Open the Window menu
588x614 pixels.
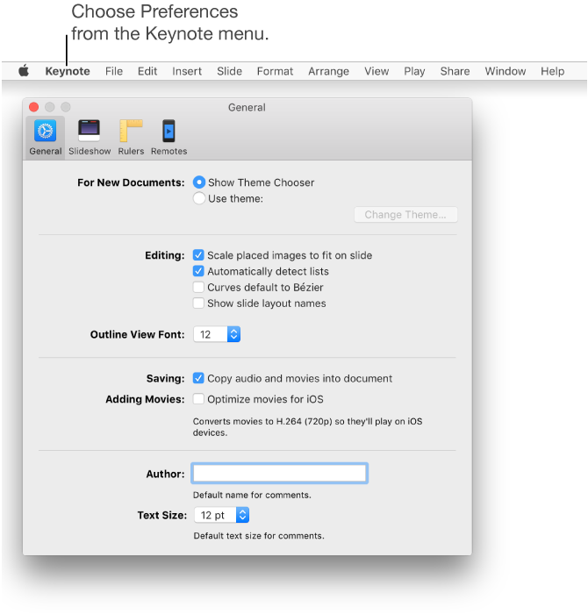(506, 71)
